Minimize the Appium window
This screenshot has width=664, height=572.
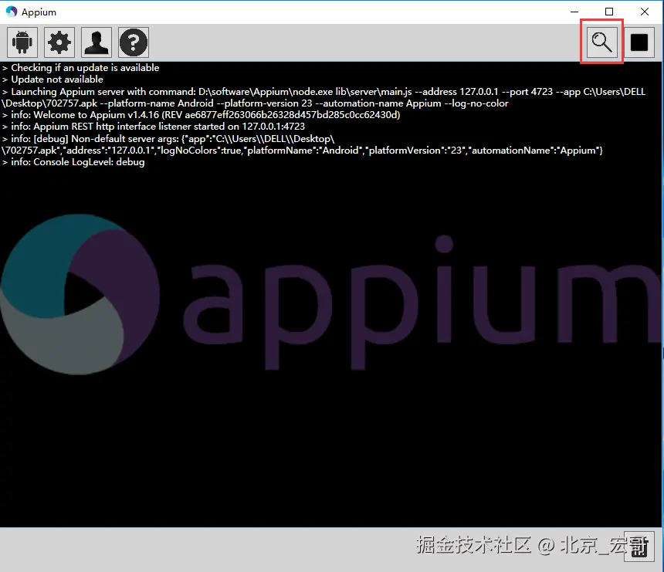coord(574,12)
